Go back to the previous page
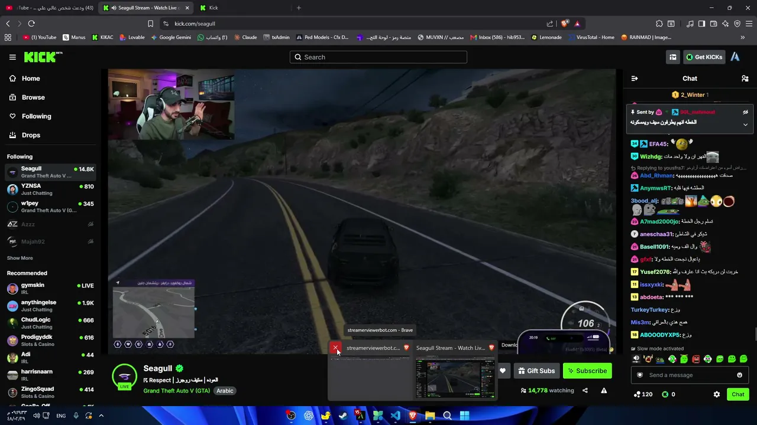Screen dimensions: 757x425 click(8, 24)
